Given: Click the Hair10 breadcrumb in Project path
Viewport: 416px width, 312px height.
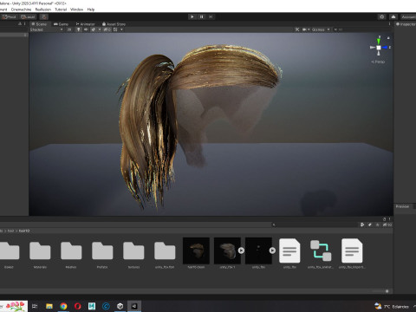Looking at the screenshot, I should pos(24,231).
